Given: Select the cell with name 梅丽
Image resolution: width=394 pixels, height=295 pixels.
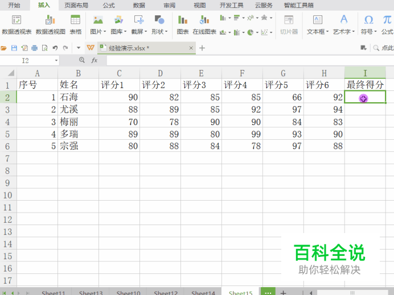Looking at the screenshot, I should click(78, 122).
